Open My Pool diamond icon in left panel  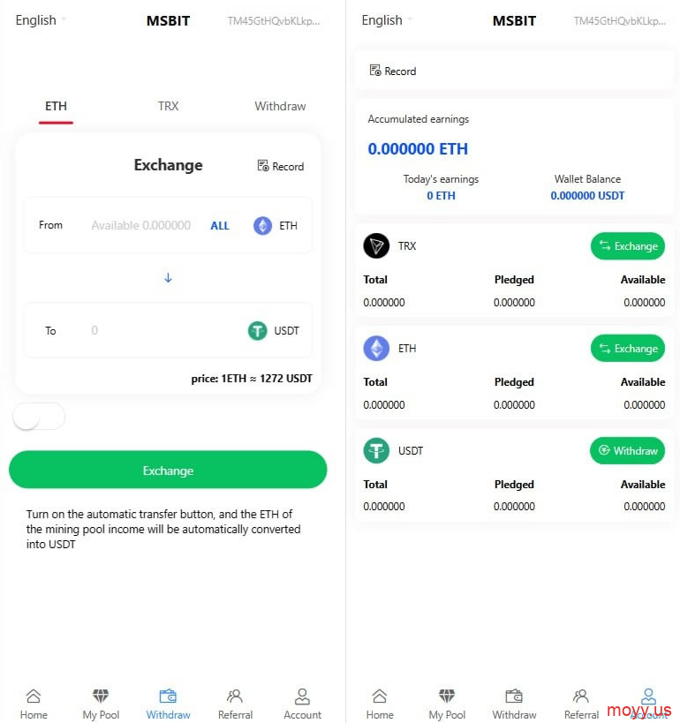(101, 696)
